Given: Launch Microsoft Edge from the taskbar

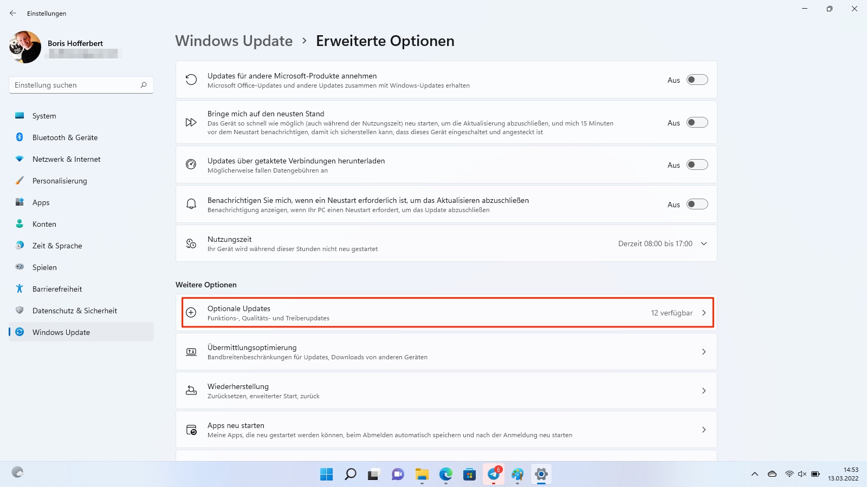Looking at the screenshot, I should [x=445, y=474].
